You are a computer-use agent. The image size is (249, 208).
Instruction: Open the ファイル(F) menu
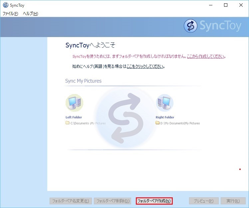pos(10,14)
